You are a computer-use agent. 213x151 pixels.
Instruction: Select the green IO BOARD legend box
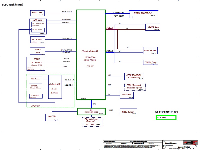point(166,118)
